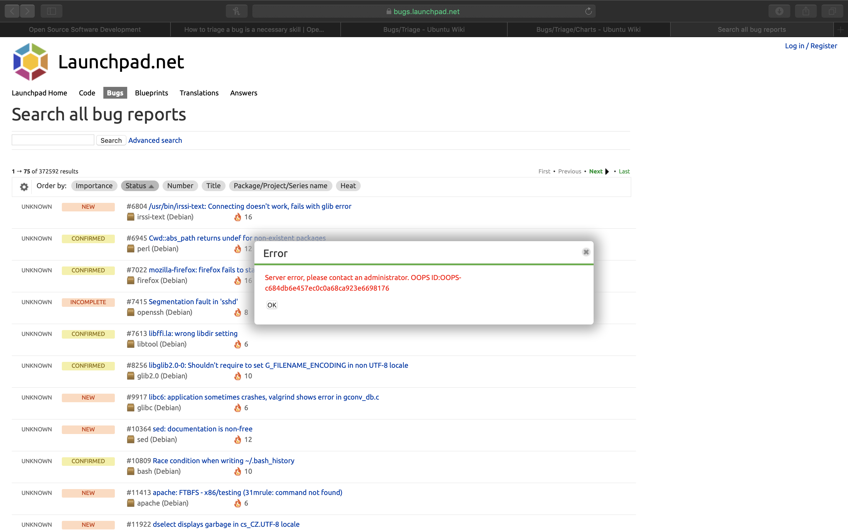The height and width of the screenshot is (530, 848).
Task: Click the package icon next to apache (Debian)
Action: click(131, 503)
